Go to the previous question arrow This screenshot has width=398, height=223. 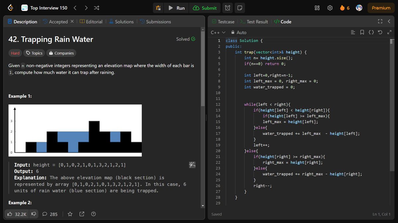tap(75, 8)
